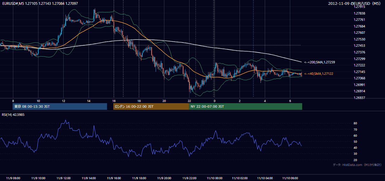
Task: Click the RSI scale level 80
Action: [x=355, y=123]
